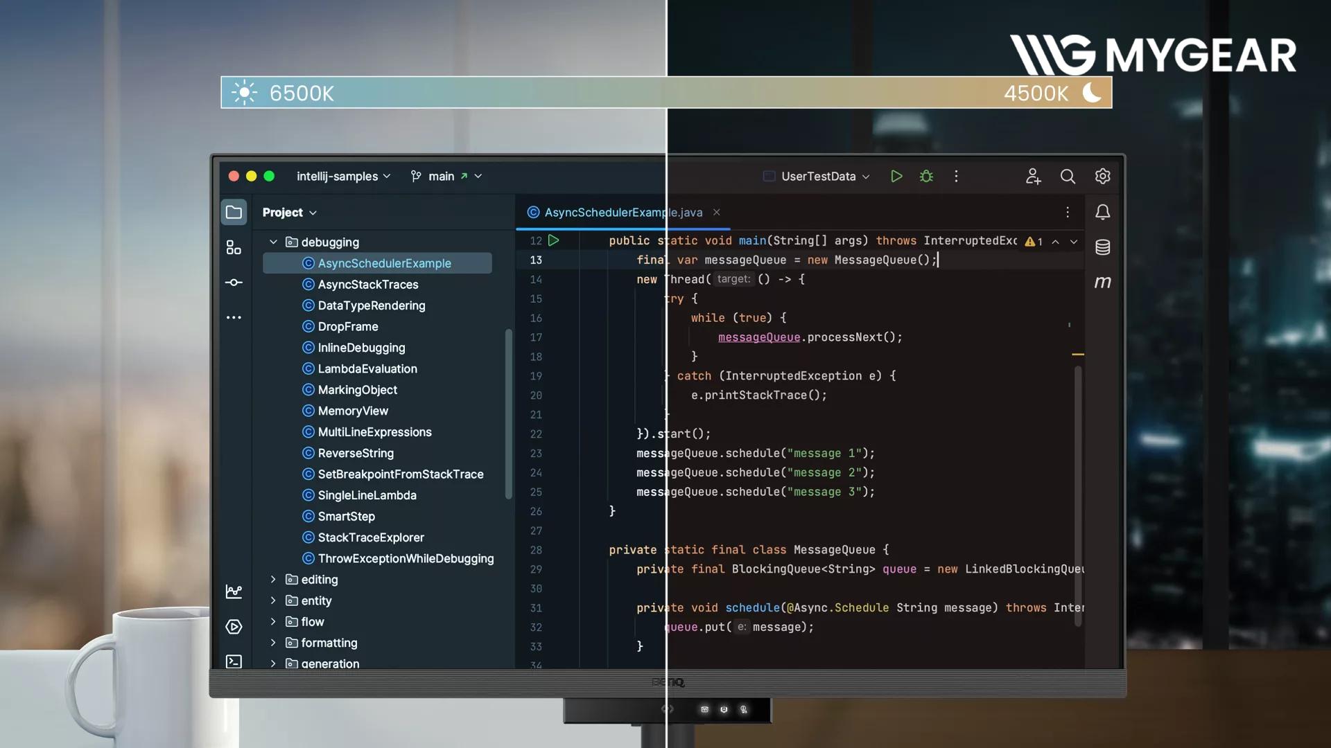Image resolution: width=1331 pixels, height=748 pixels.
Task: Expand the editing folder
Action: pyautogui.click(x=273, y=579)
